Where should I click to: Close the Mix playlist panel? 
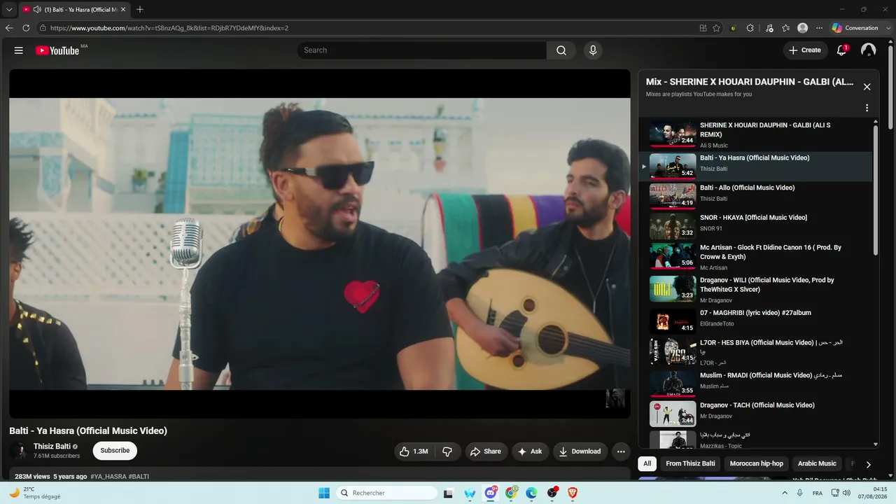(x=867, y=87)
